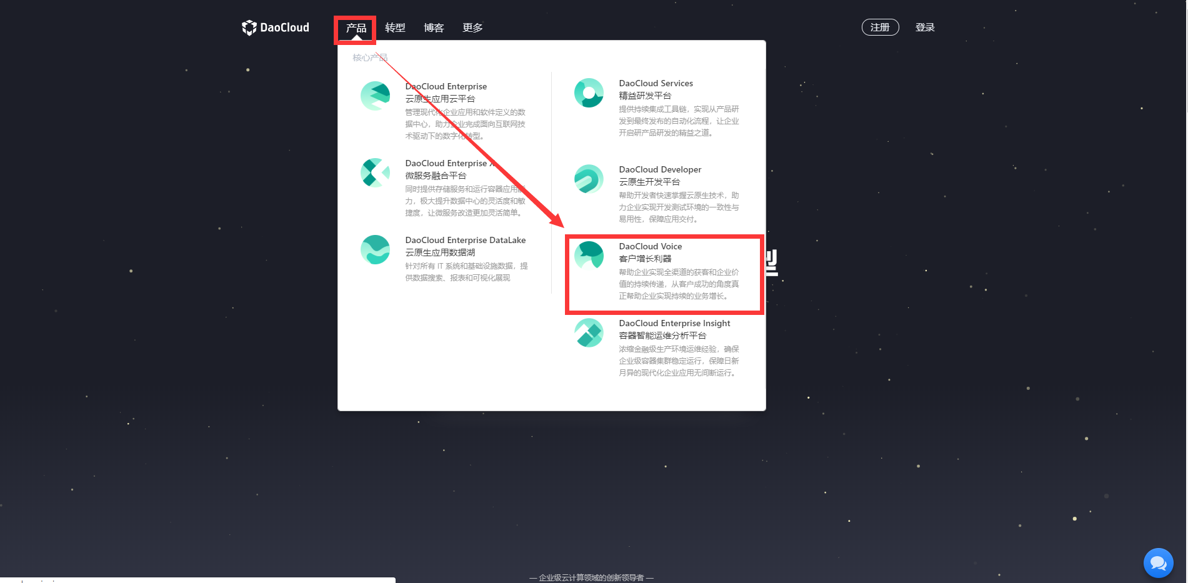This screenshot has width=1188, height=583.
Task: Click the DaoCloud Developer product icon
Action: [589, 179]
